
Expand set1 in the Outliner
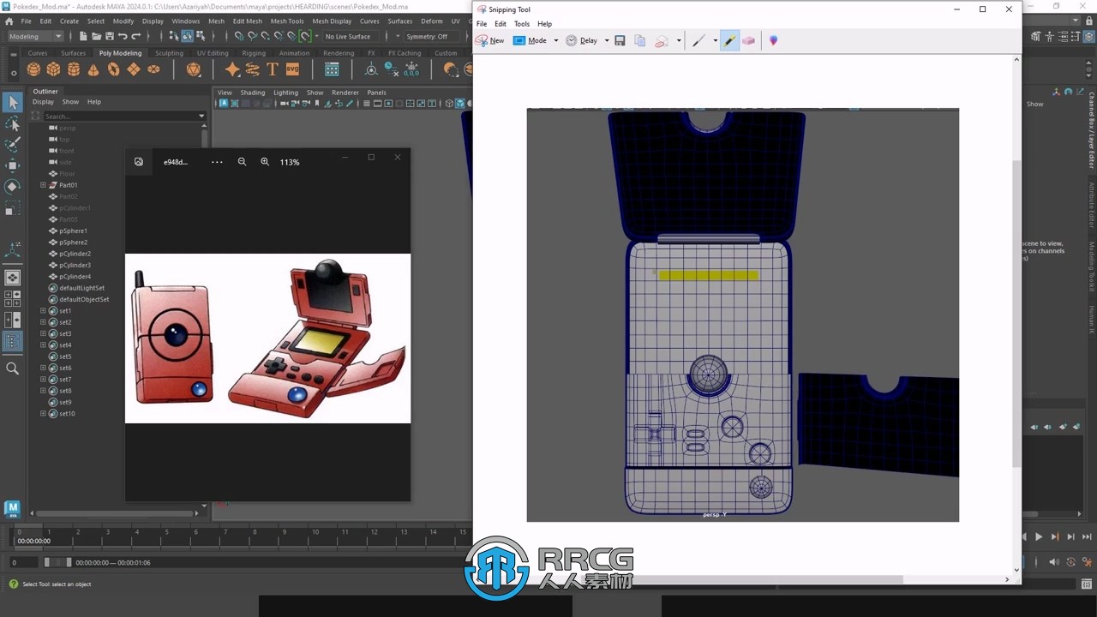43,311
